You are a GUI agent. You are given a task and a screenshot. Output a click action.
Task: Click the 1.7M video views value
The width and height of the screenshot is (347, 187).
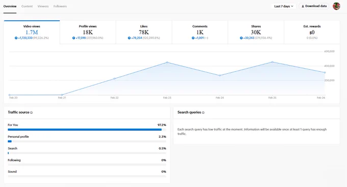(32, 33)
